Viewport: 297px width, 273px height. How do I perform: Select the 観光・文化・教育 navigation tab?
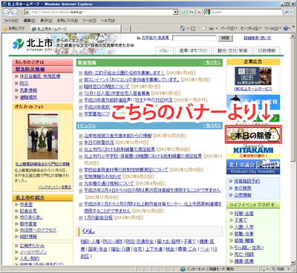coord(232,50)
